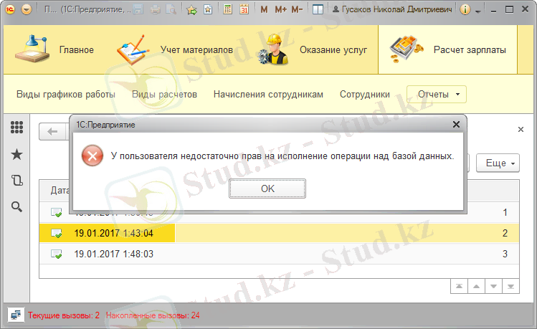
Task: Jump to first list row button
Action: coord(460,286)
